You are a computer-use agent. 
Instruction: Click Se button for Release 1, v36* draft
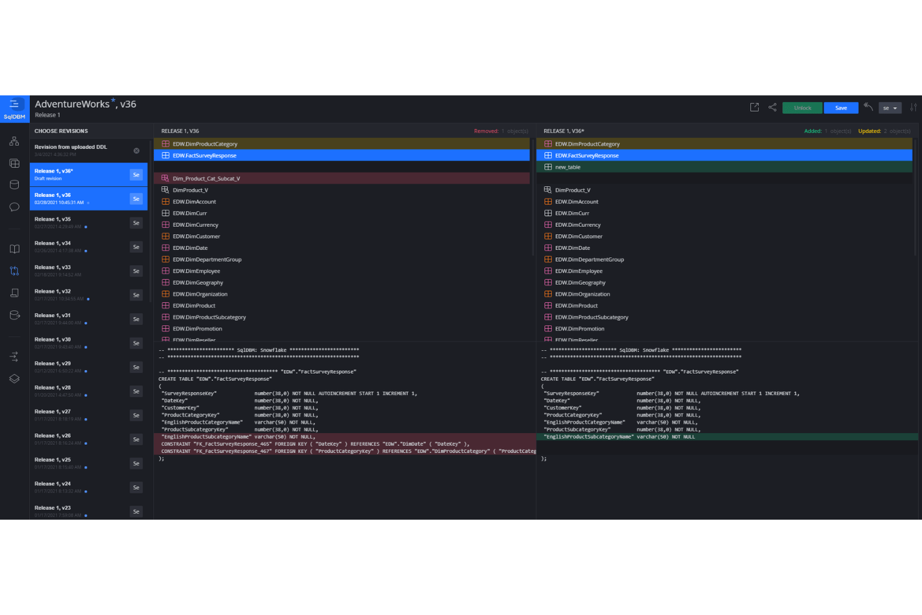pos(136,174)
